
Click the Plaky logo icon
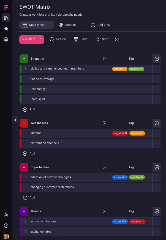(x=6, y=7)
